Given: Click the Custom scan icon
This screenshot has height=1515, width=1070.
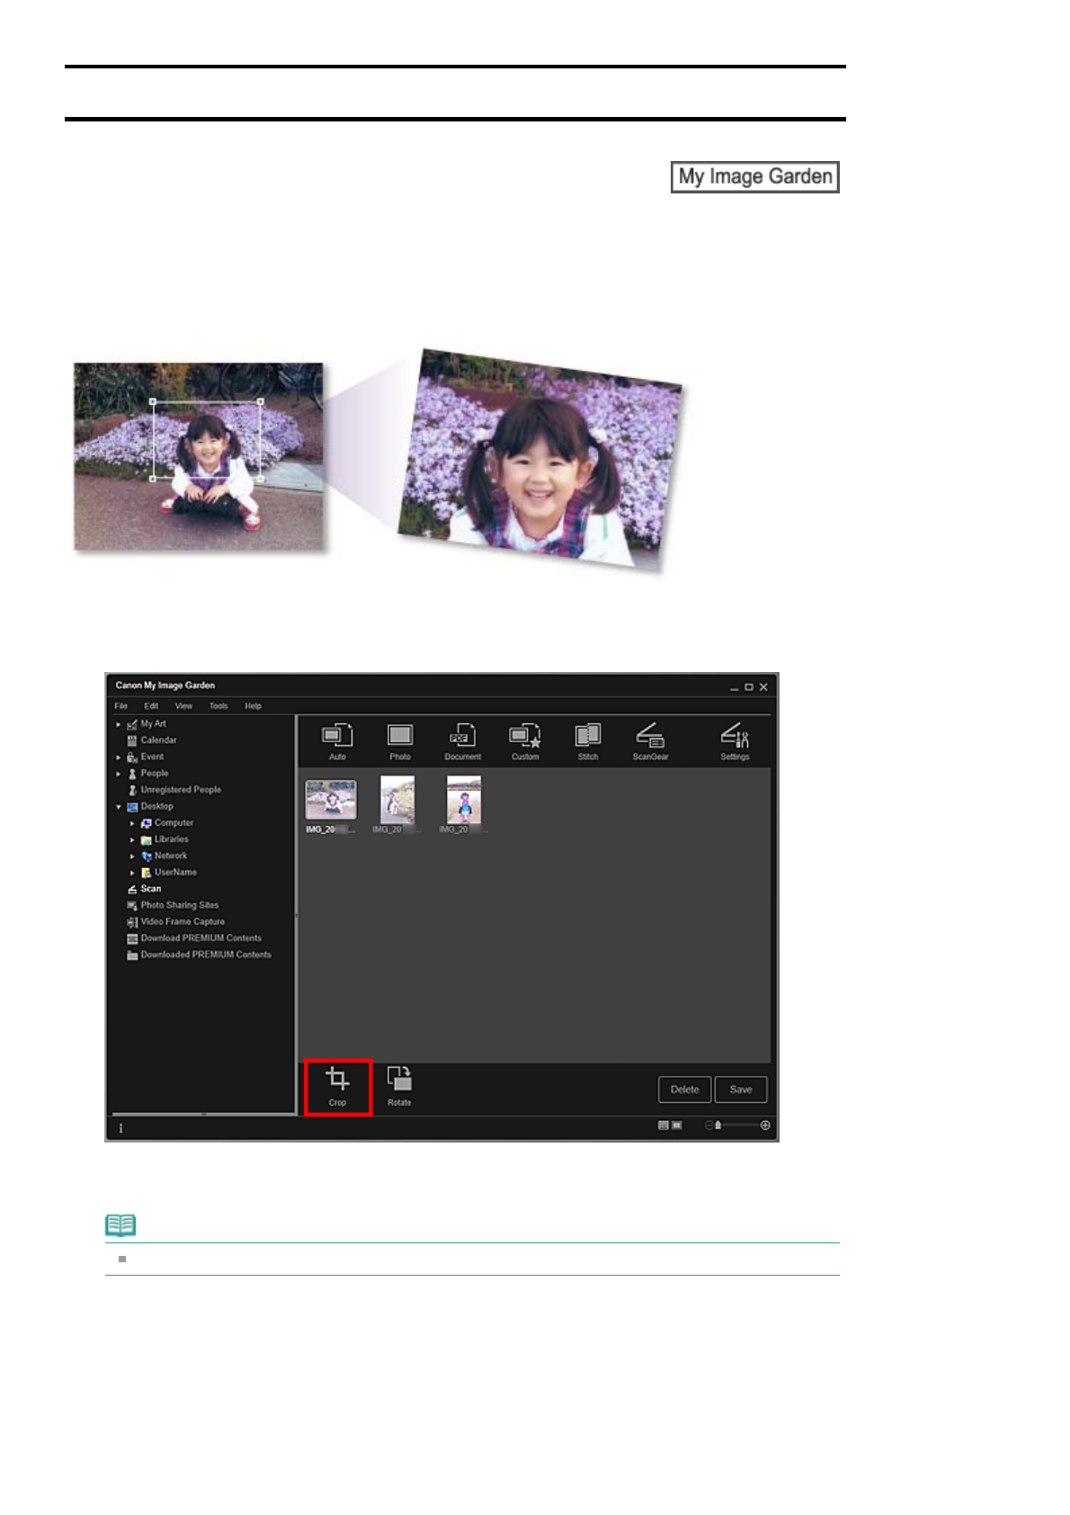Looking at the screenshot, I should click(525, 737).
